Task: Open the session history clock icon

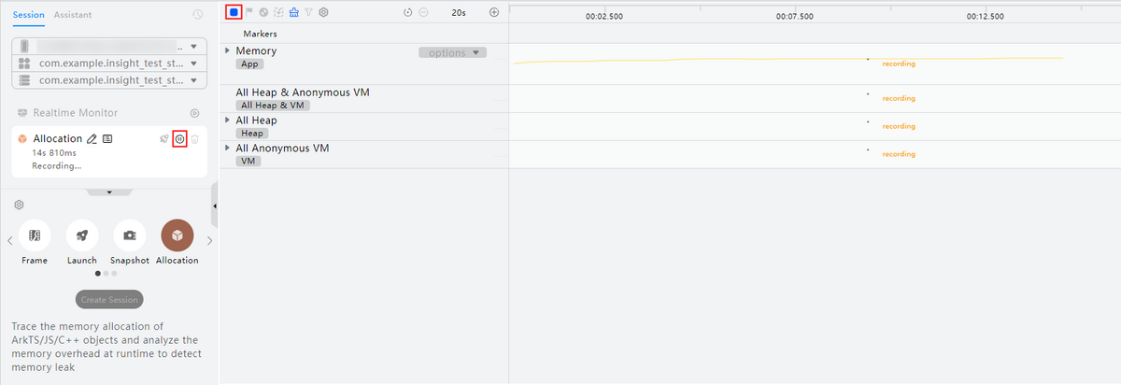Action: (x=197, y=15)
